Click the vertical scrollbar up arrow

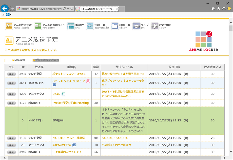coord(231,23)
